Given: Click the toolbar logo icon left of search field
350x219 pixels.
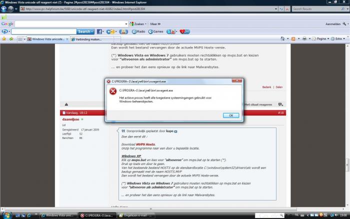Looking at the screenshot, I should [x=4, y=31].
